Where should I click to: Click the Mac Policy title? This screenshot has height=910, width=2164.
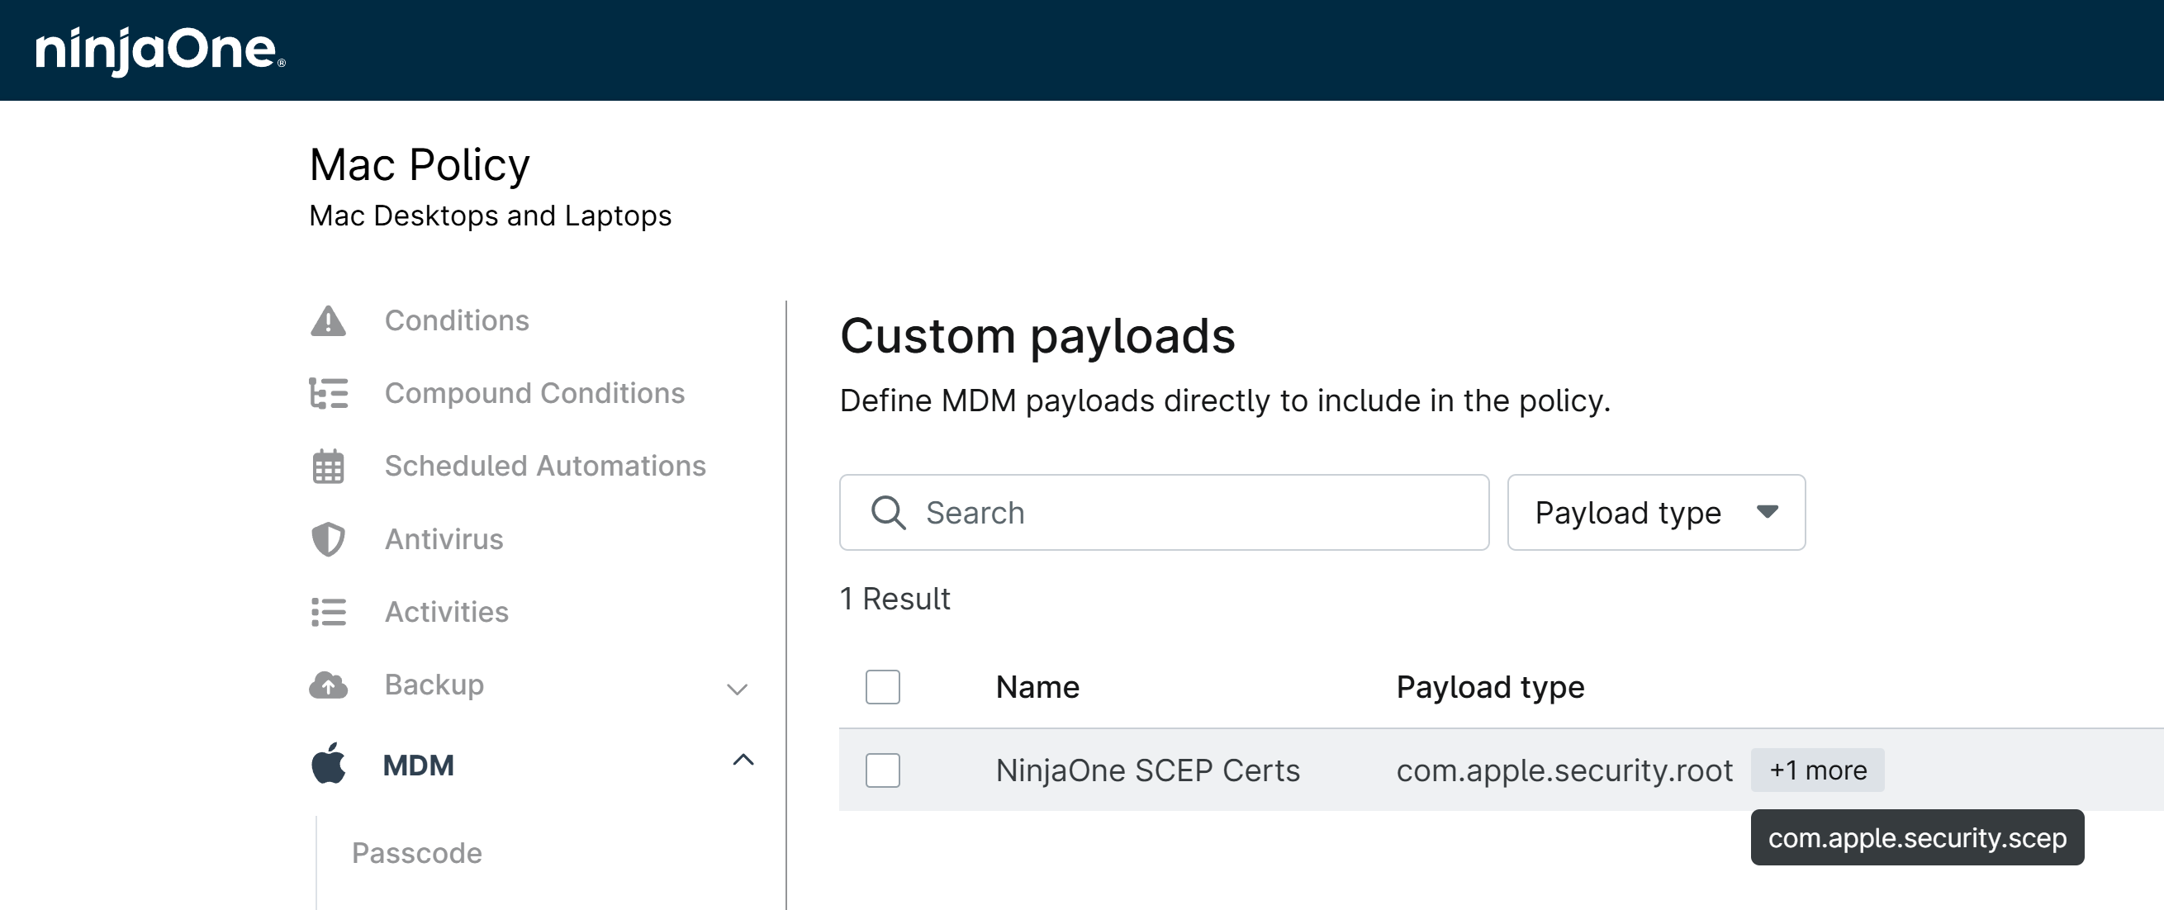420,164
